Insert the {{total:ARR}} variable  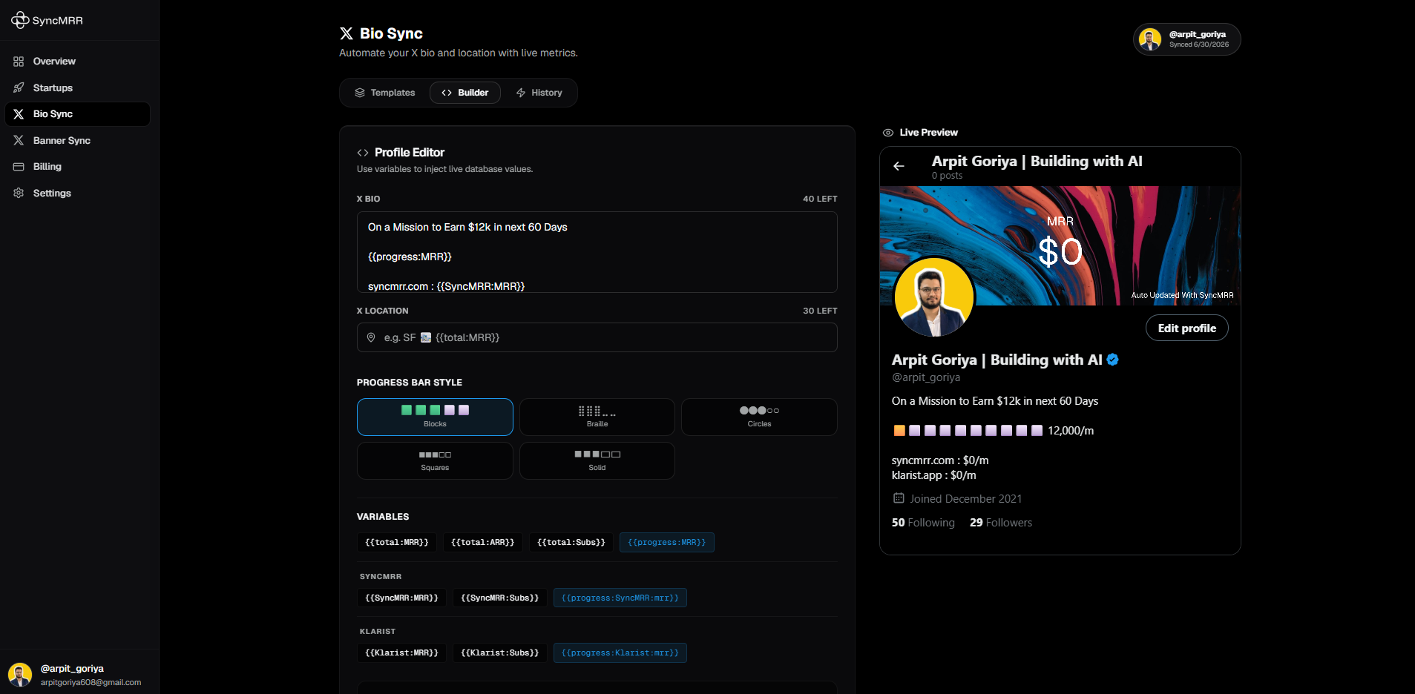[x=483, y=543]
